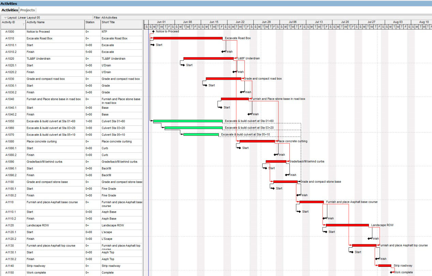Viewport: 432px width, 276px height.
Task: Click the Jun 15 timeline header
Action: pos(214,21)
